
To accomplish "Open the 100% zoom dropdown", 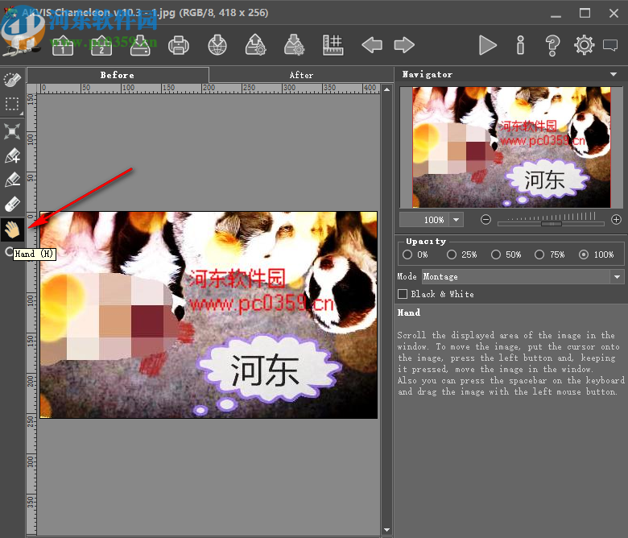I will tap(457, 220).
